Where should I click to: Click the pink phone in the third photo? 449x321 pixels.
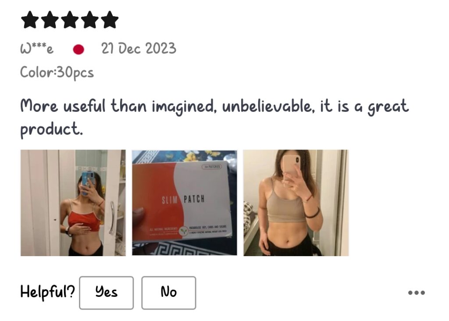[x=292, y=166]
